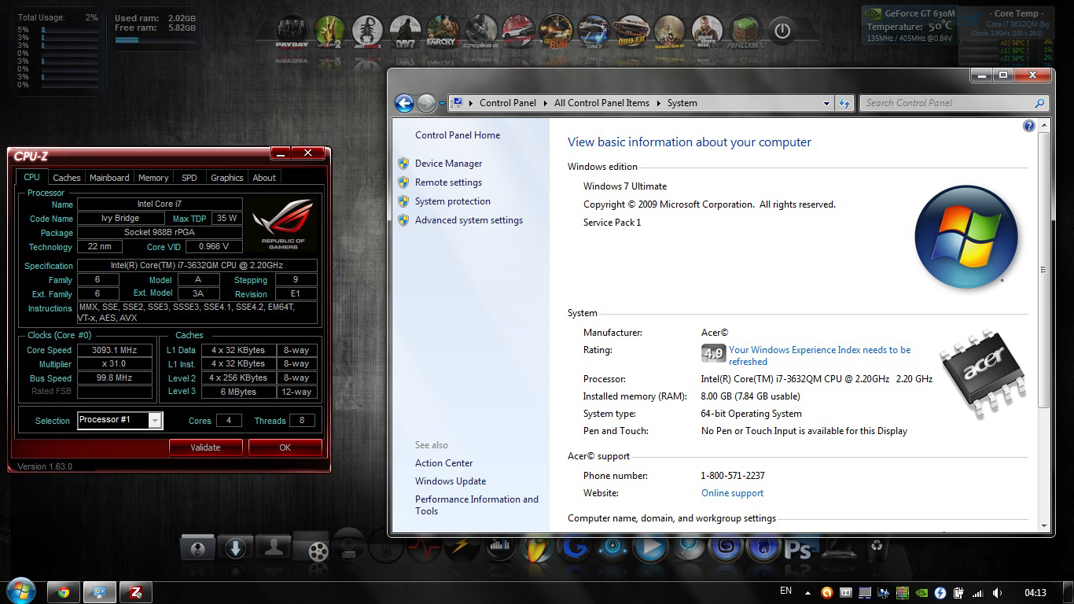The image size is (1074, 604).
Task: Click the CPU-Z Specification text field
Action: [x=197, y=266]
